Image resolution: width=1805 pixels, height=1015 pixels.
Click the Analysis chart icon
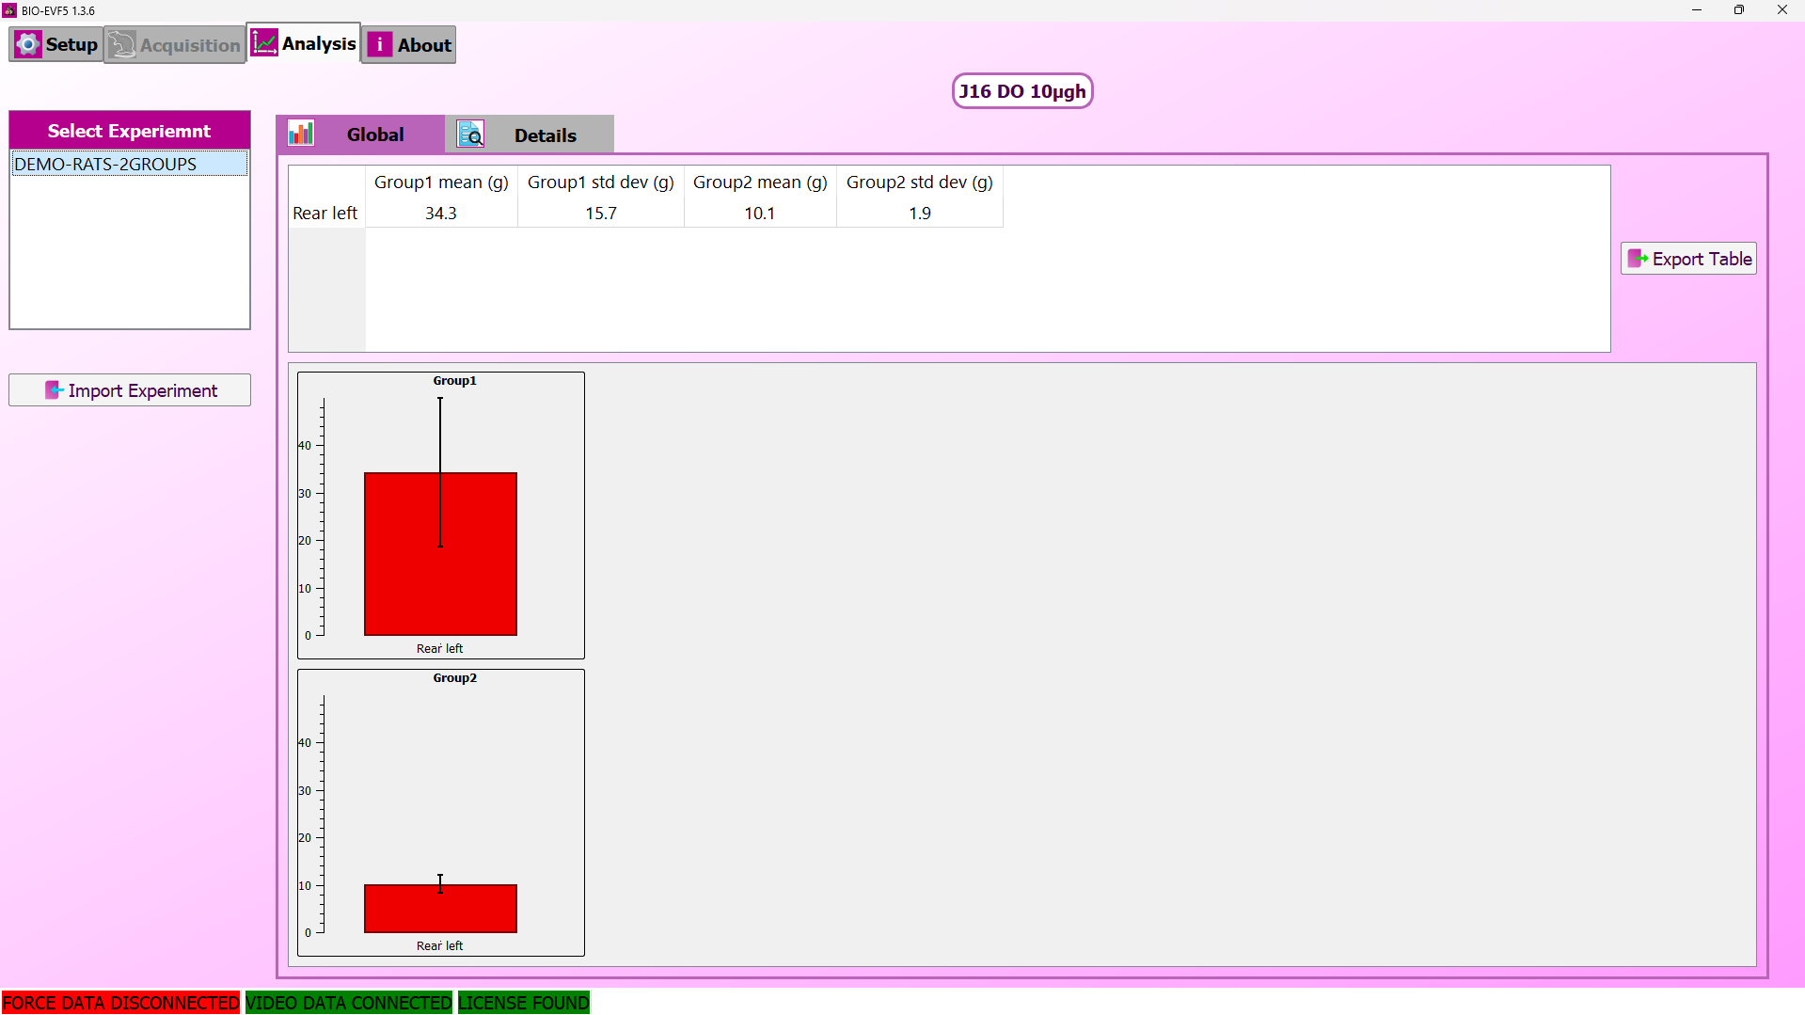pyautogui.click(x=264, y=43)
